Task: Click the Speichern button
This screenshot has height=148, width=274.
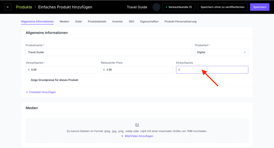Action: coord(260,7)
